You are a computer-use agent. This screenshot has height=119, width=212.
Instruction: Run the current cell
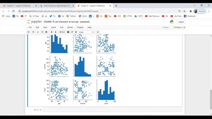pyautogui.click(x=62, y=32)
